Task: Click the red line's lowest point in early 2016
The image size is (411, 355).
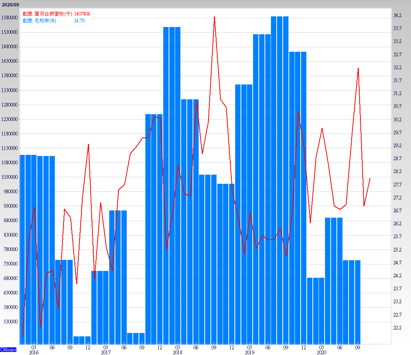Action: click(x=23, y=336)
